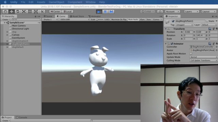
Task: Open Transform component help icon
Action: click(210, 29)
